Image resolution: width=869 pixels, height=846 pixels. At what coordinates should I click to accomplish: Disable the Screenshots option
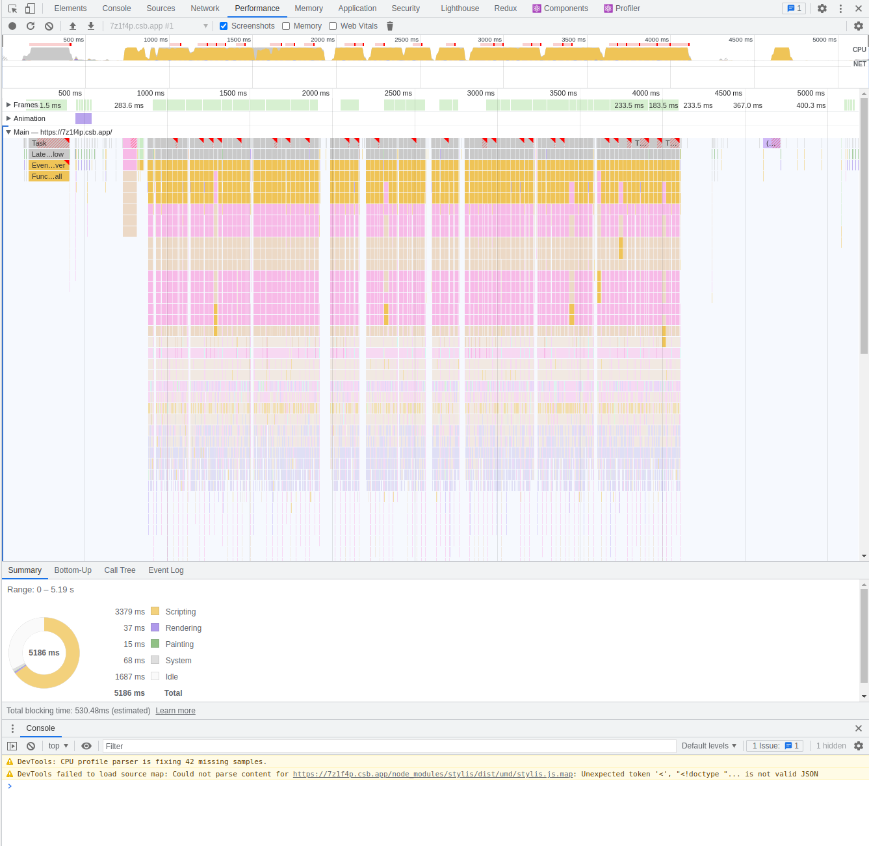click(x=224, y=26)
